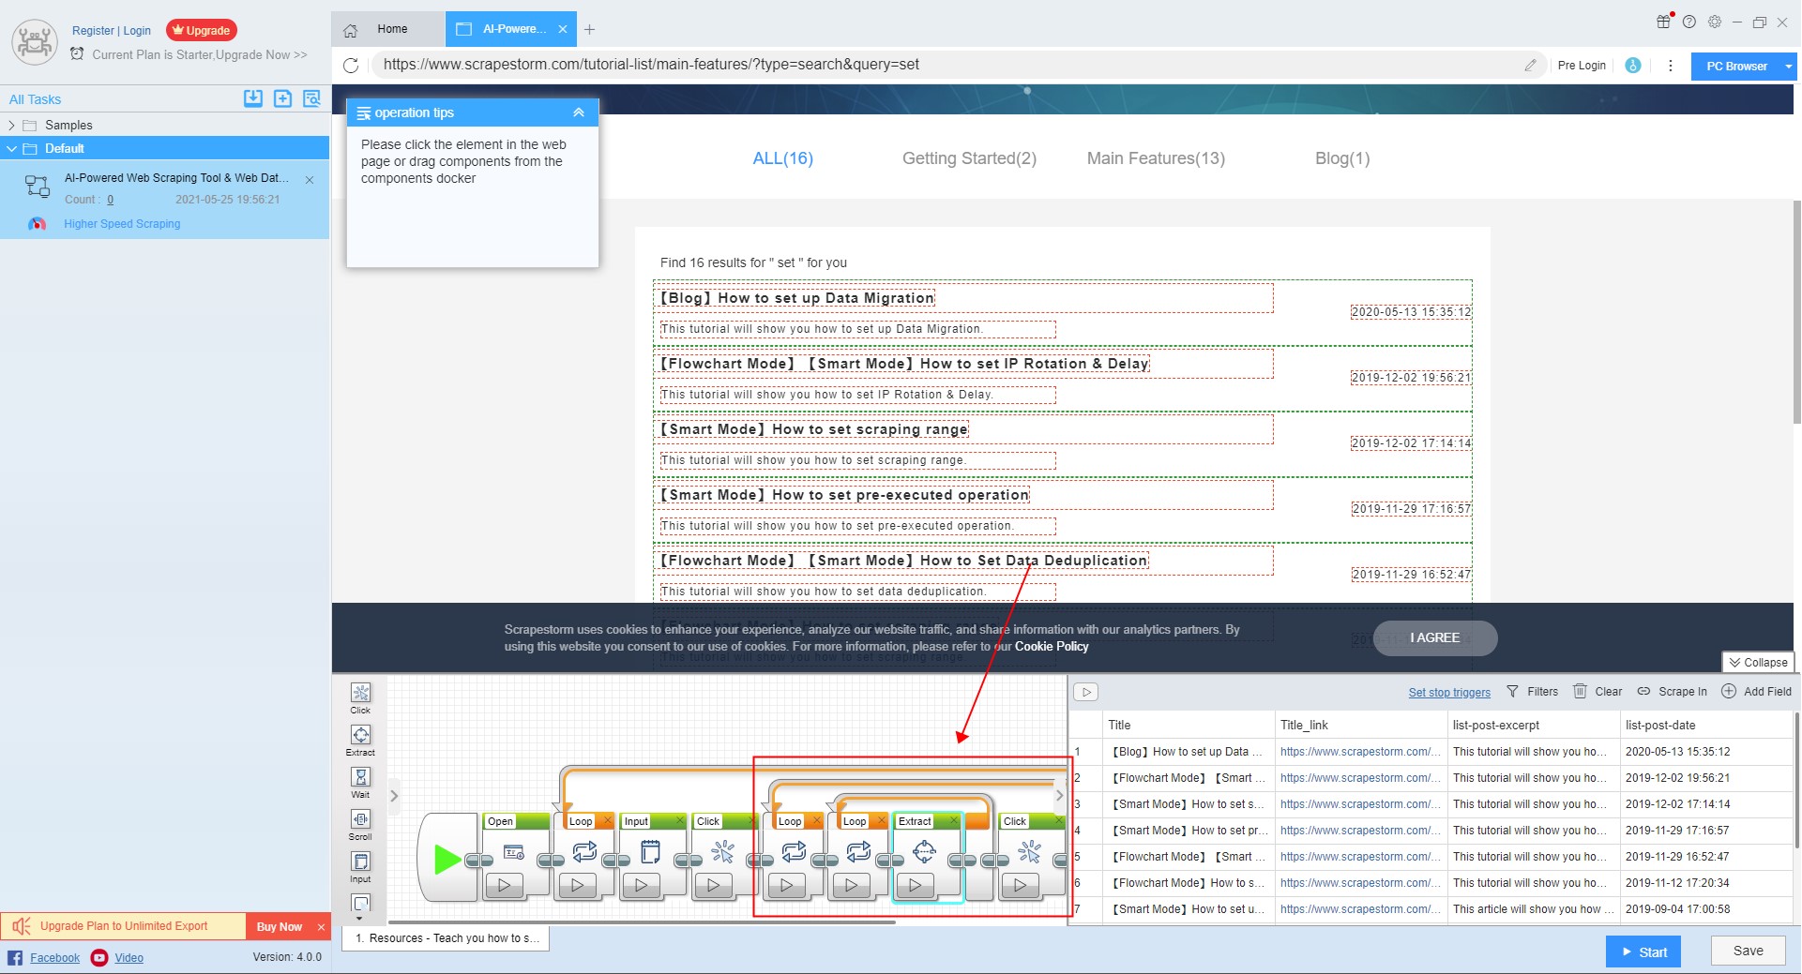Run the Open step play button
Image resolution: width=1802 pixels, height=974 pixels.
point(505,885)
